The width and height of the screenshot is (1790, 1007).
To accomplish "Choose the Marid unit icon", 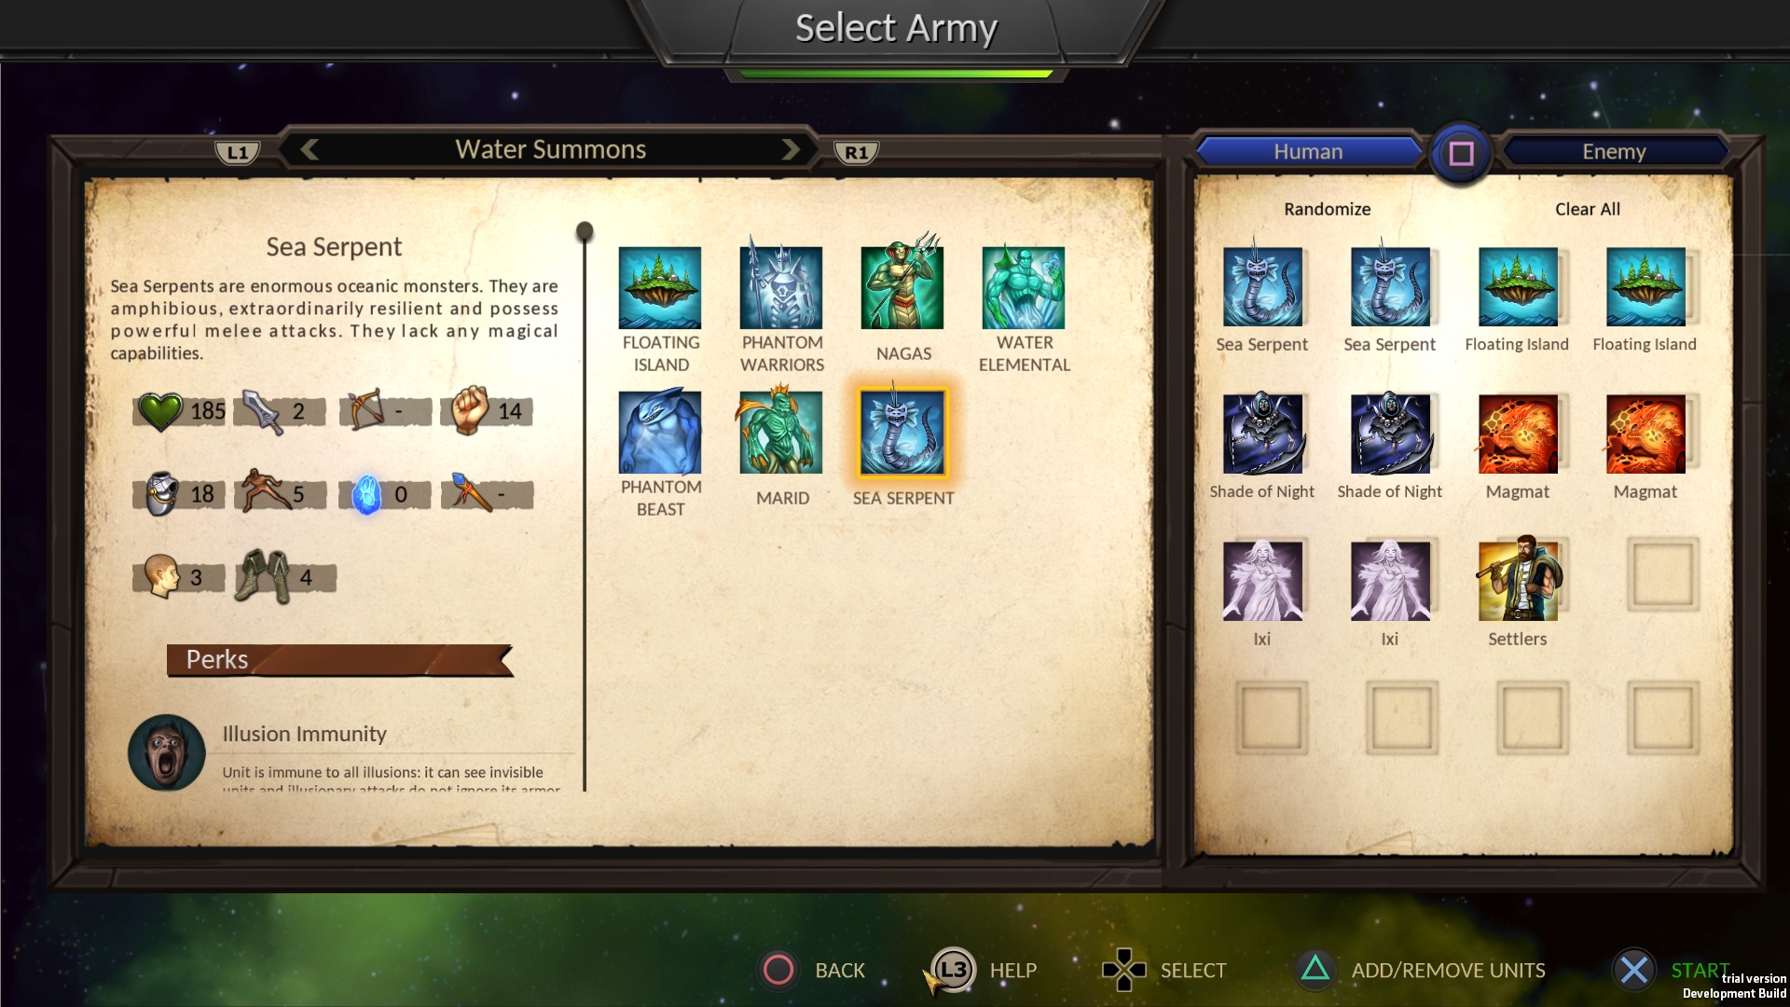I will pyautogui.click(x=781, y=433).
